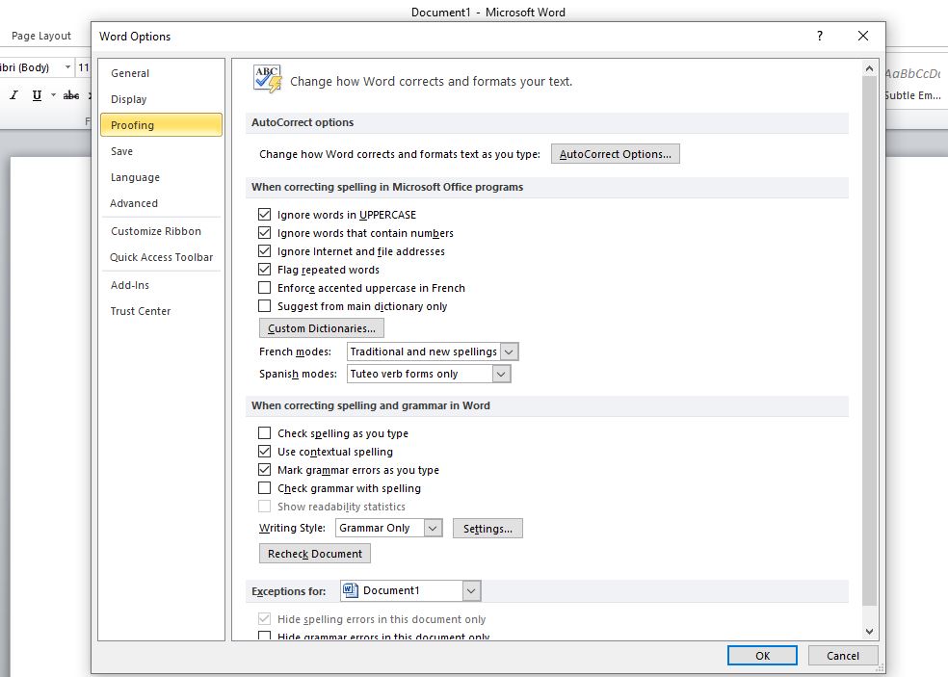Open the underline style dropdown arrow in ribbon
Screen dimensions: 948x677
tap(53, 95)
